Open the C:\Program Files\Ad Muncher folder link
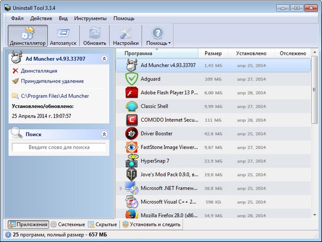 pos(55,96)
